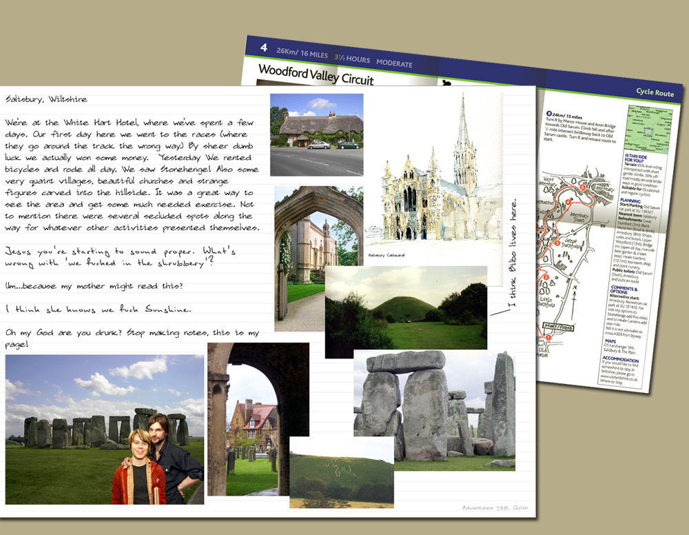689x535 pixels.
Task: Click 'MODERATE' difficulty label
Action: tap(394, 63)
